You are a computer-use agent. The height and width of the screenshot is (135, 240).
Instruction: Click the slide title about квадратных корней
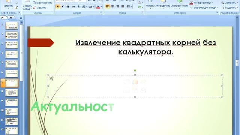pyautogui.click(x=146, y=47)
